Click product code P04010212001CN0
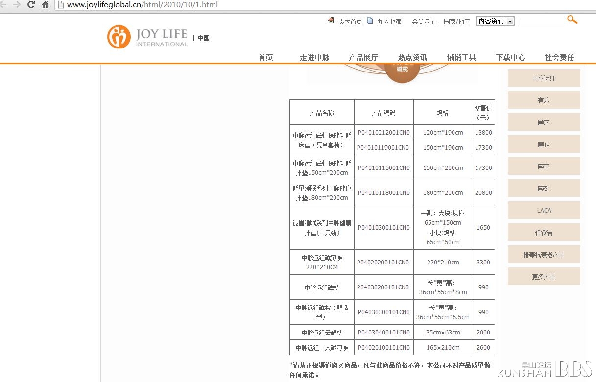The width and height of the screenshot is (596, 382). pyautogui.click(x=384, y=133)
